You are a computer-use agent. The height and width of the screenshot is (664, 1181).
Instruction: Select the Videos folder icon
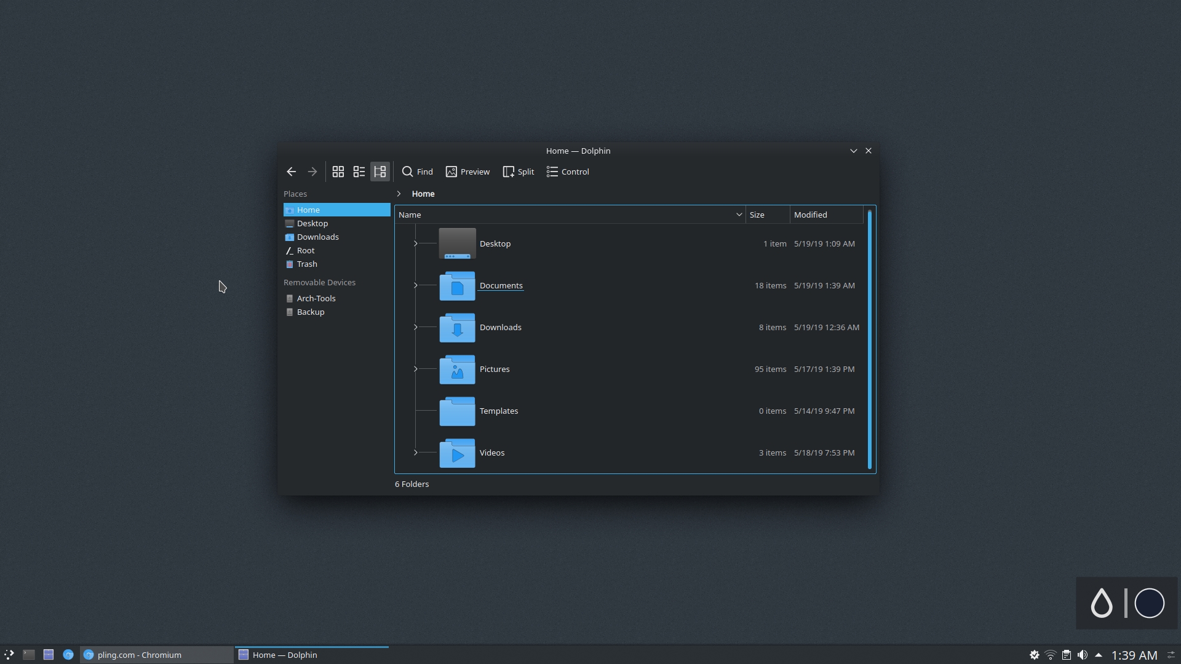(457, 453)
